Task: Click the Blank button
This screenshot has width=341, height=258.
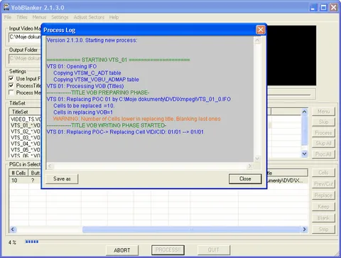Action: [323, 218]
